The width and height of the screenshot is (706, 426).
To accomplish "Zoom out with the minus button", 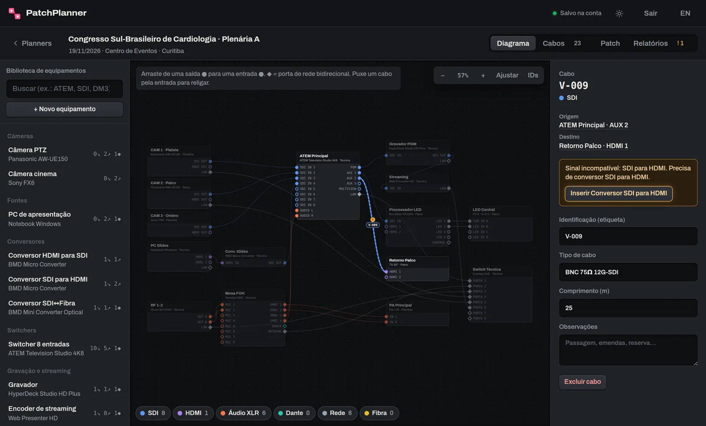I will point(443,75).
